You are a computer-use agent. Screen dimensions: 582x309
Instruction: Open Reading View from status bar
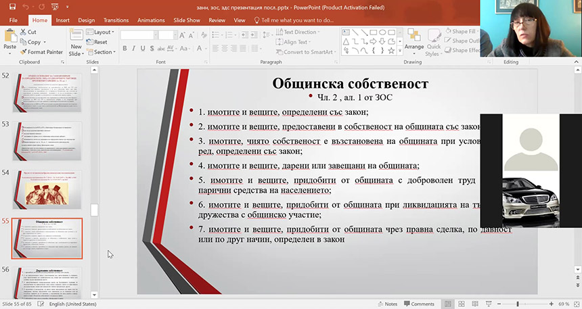click(x=476, y=304)
